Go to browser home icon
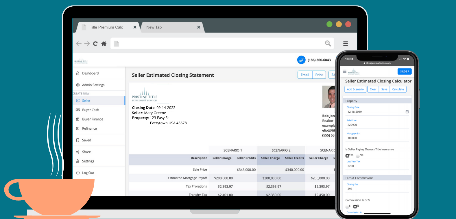This screenshot has width=456, height=219. [x=104, y=44]
